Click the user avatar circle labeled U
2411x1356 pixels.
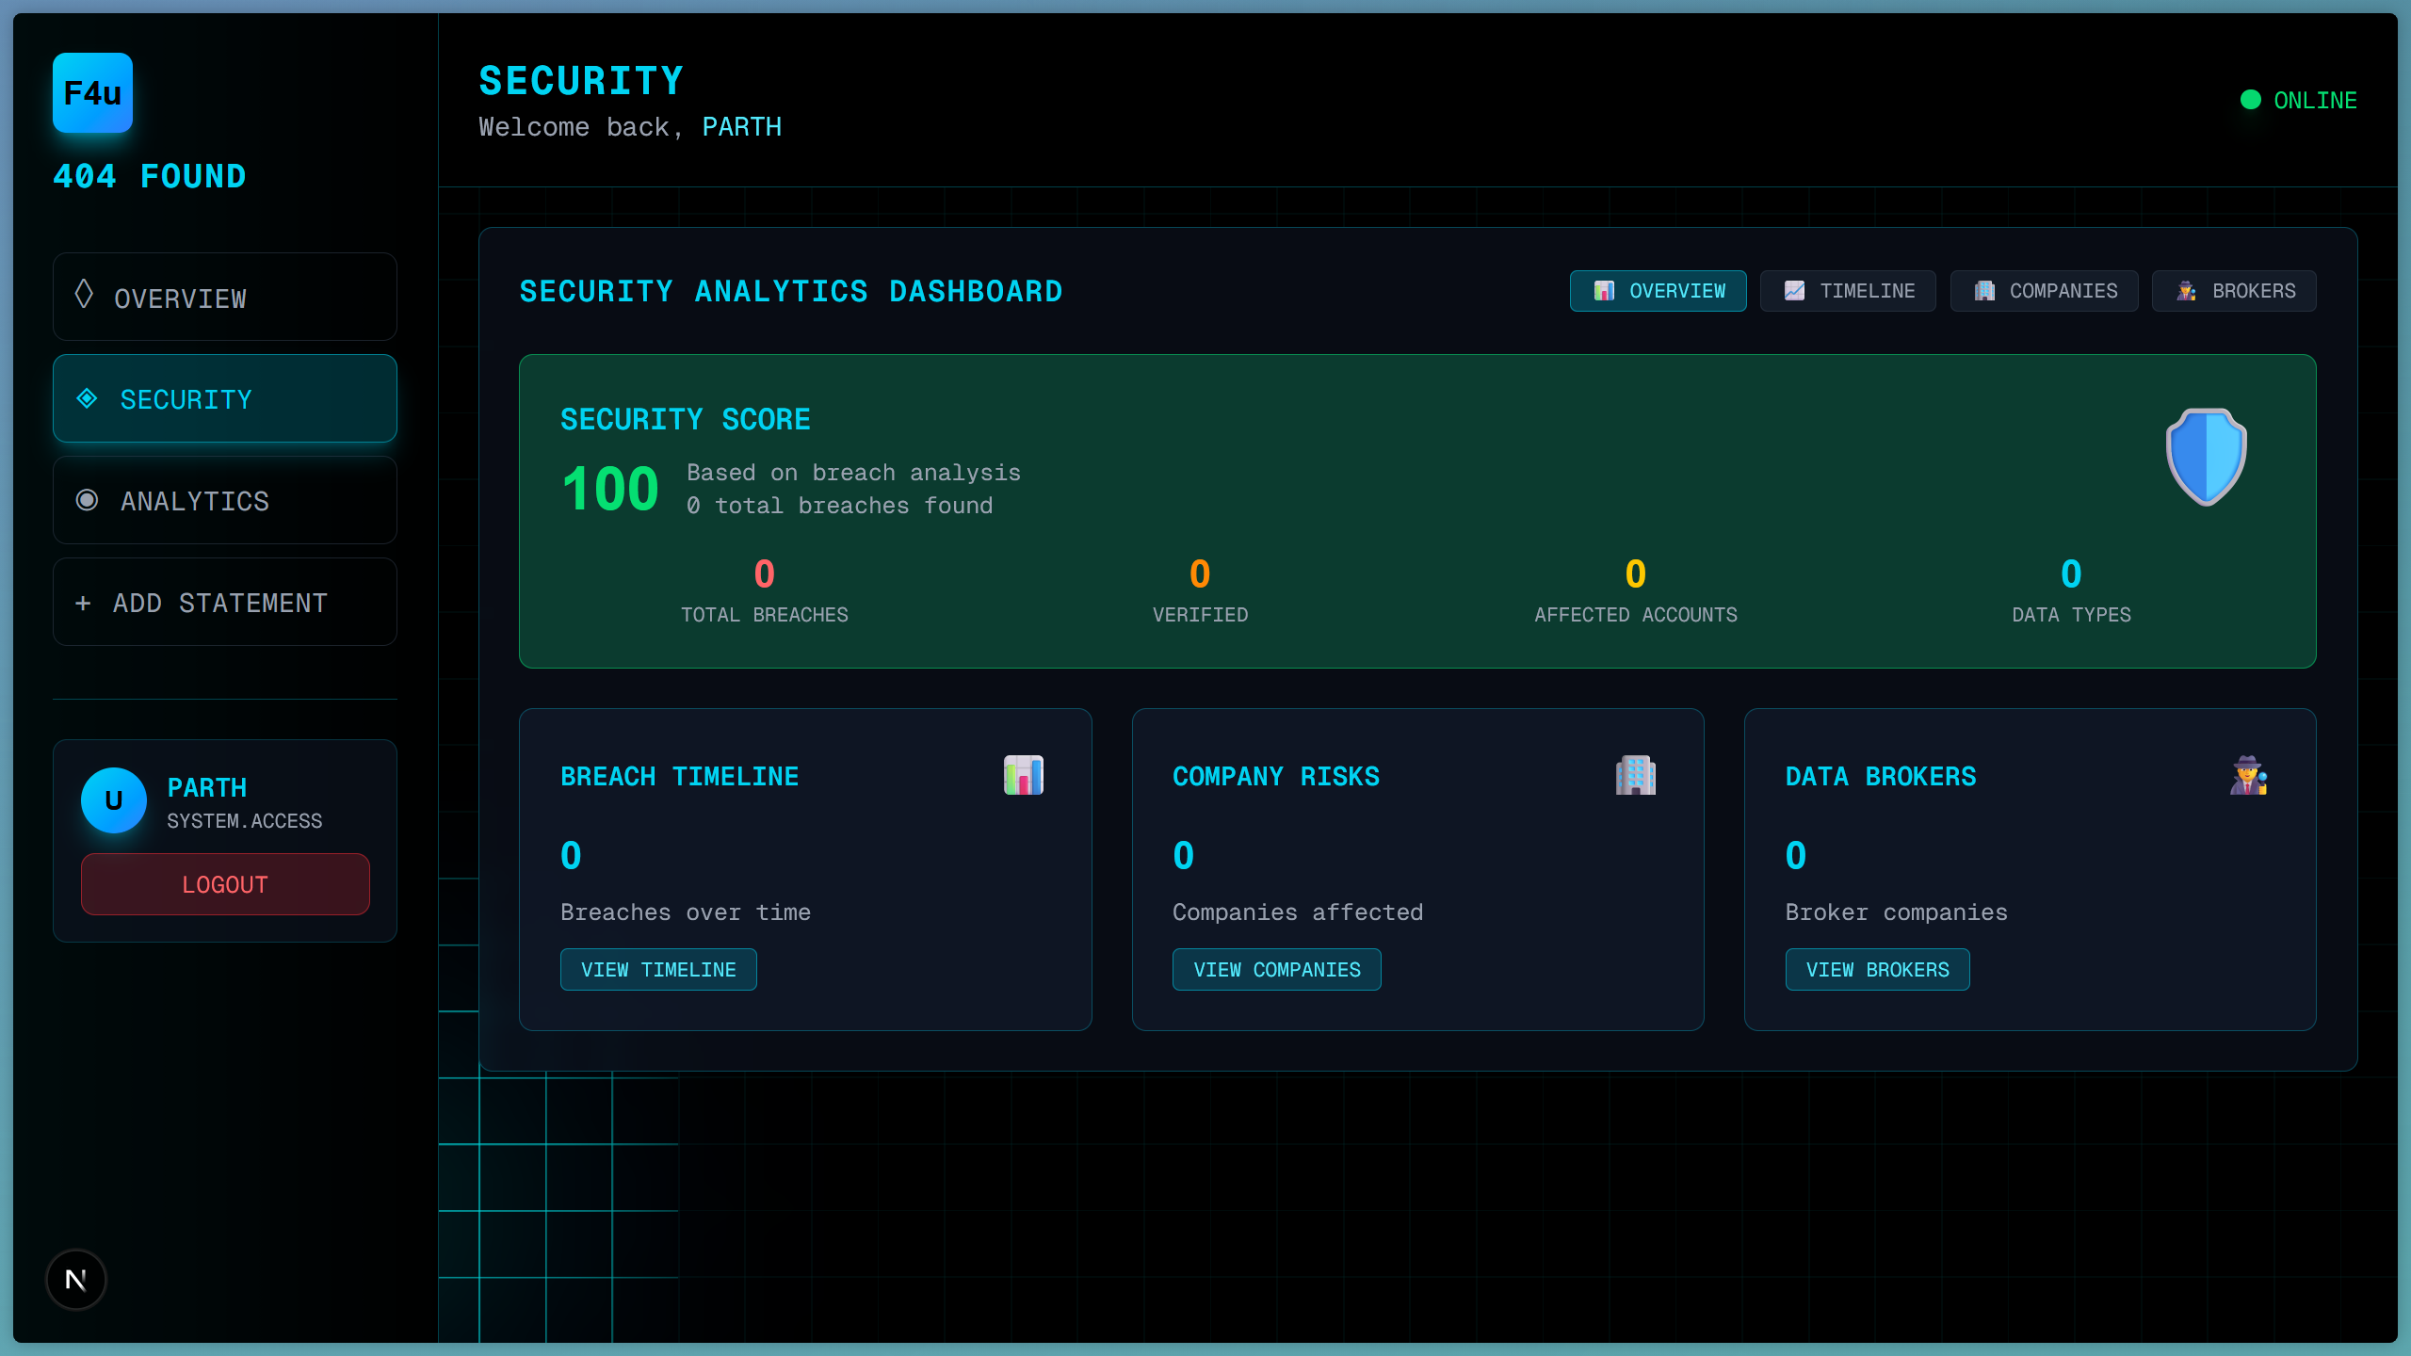point(114,800)
